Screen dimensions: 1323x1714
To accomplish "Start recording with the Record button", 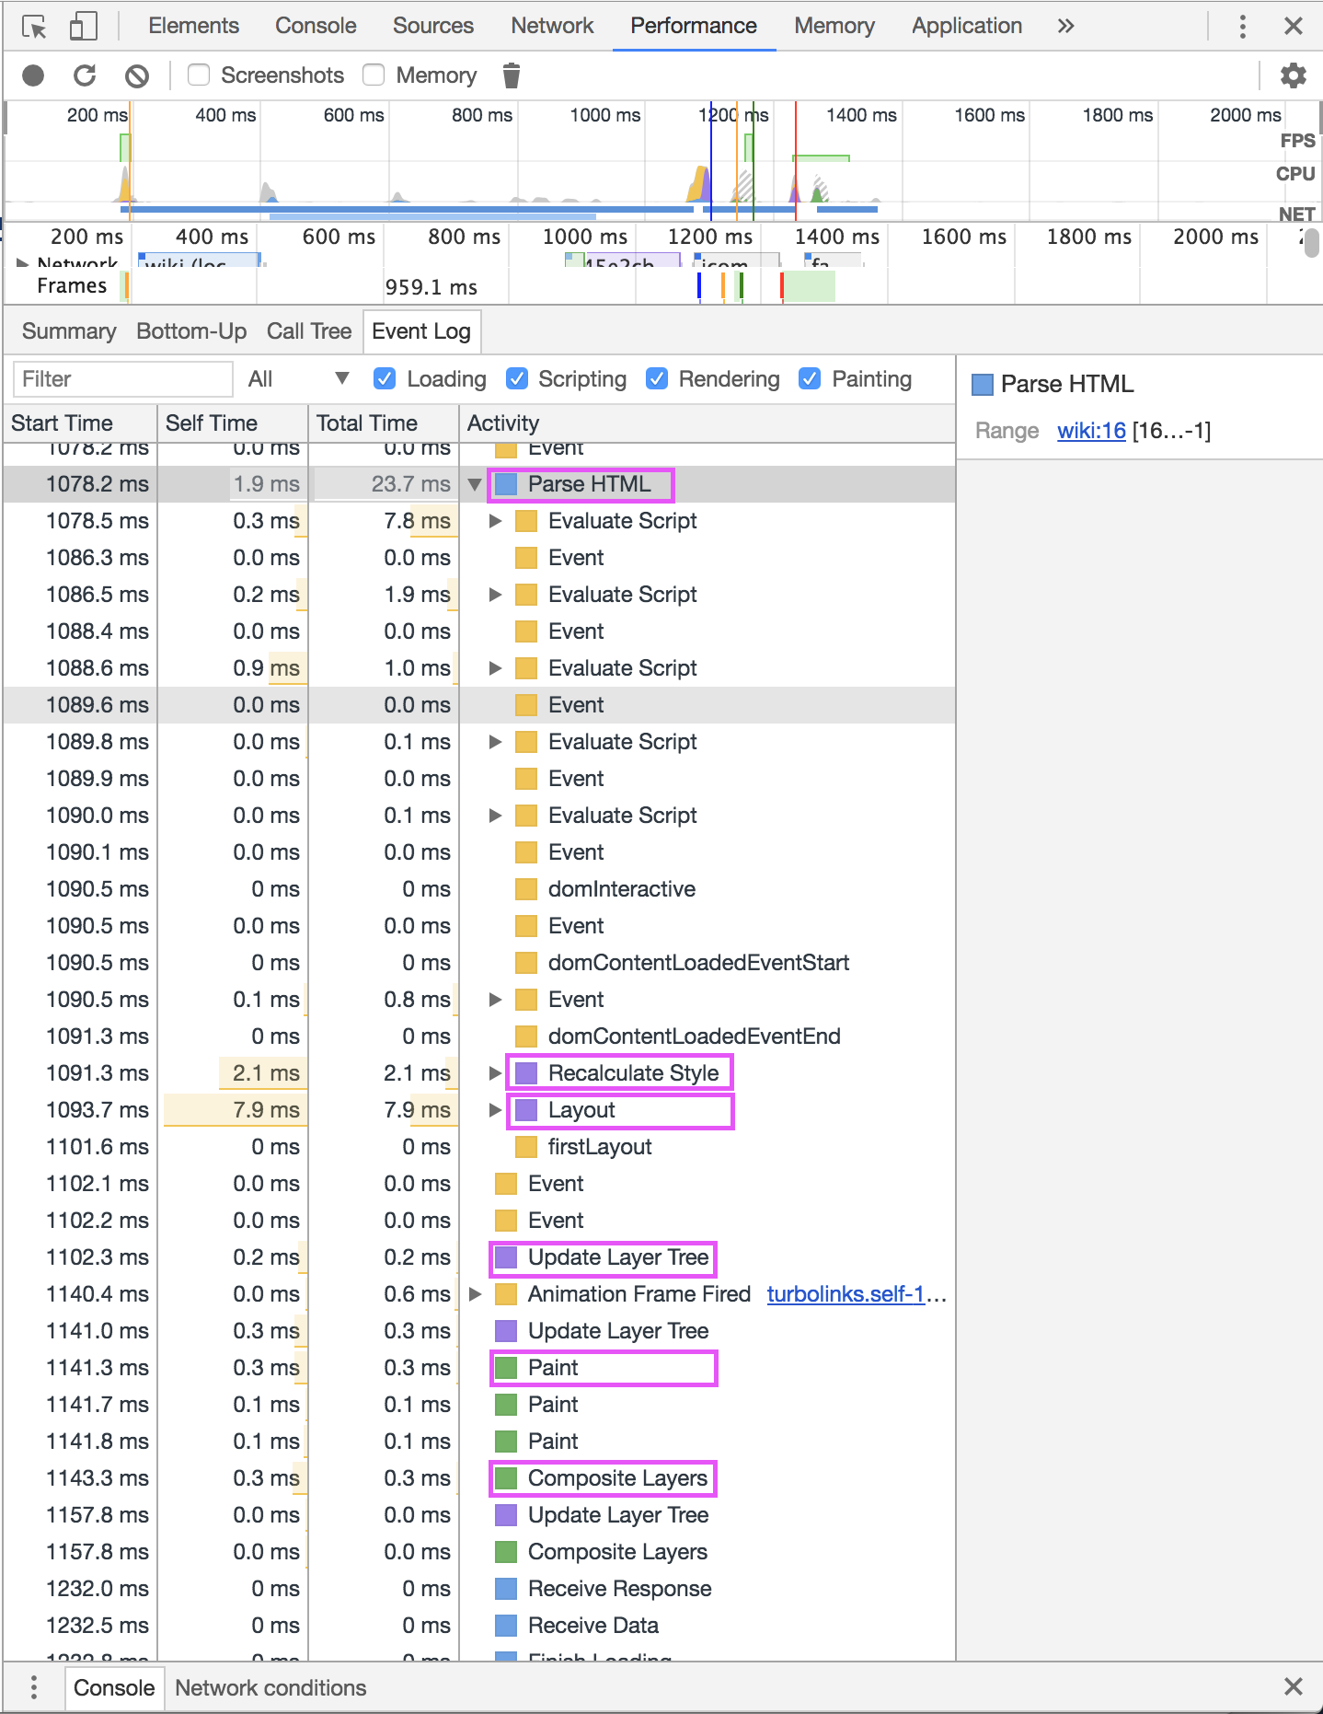I will (33, 75).
